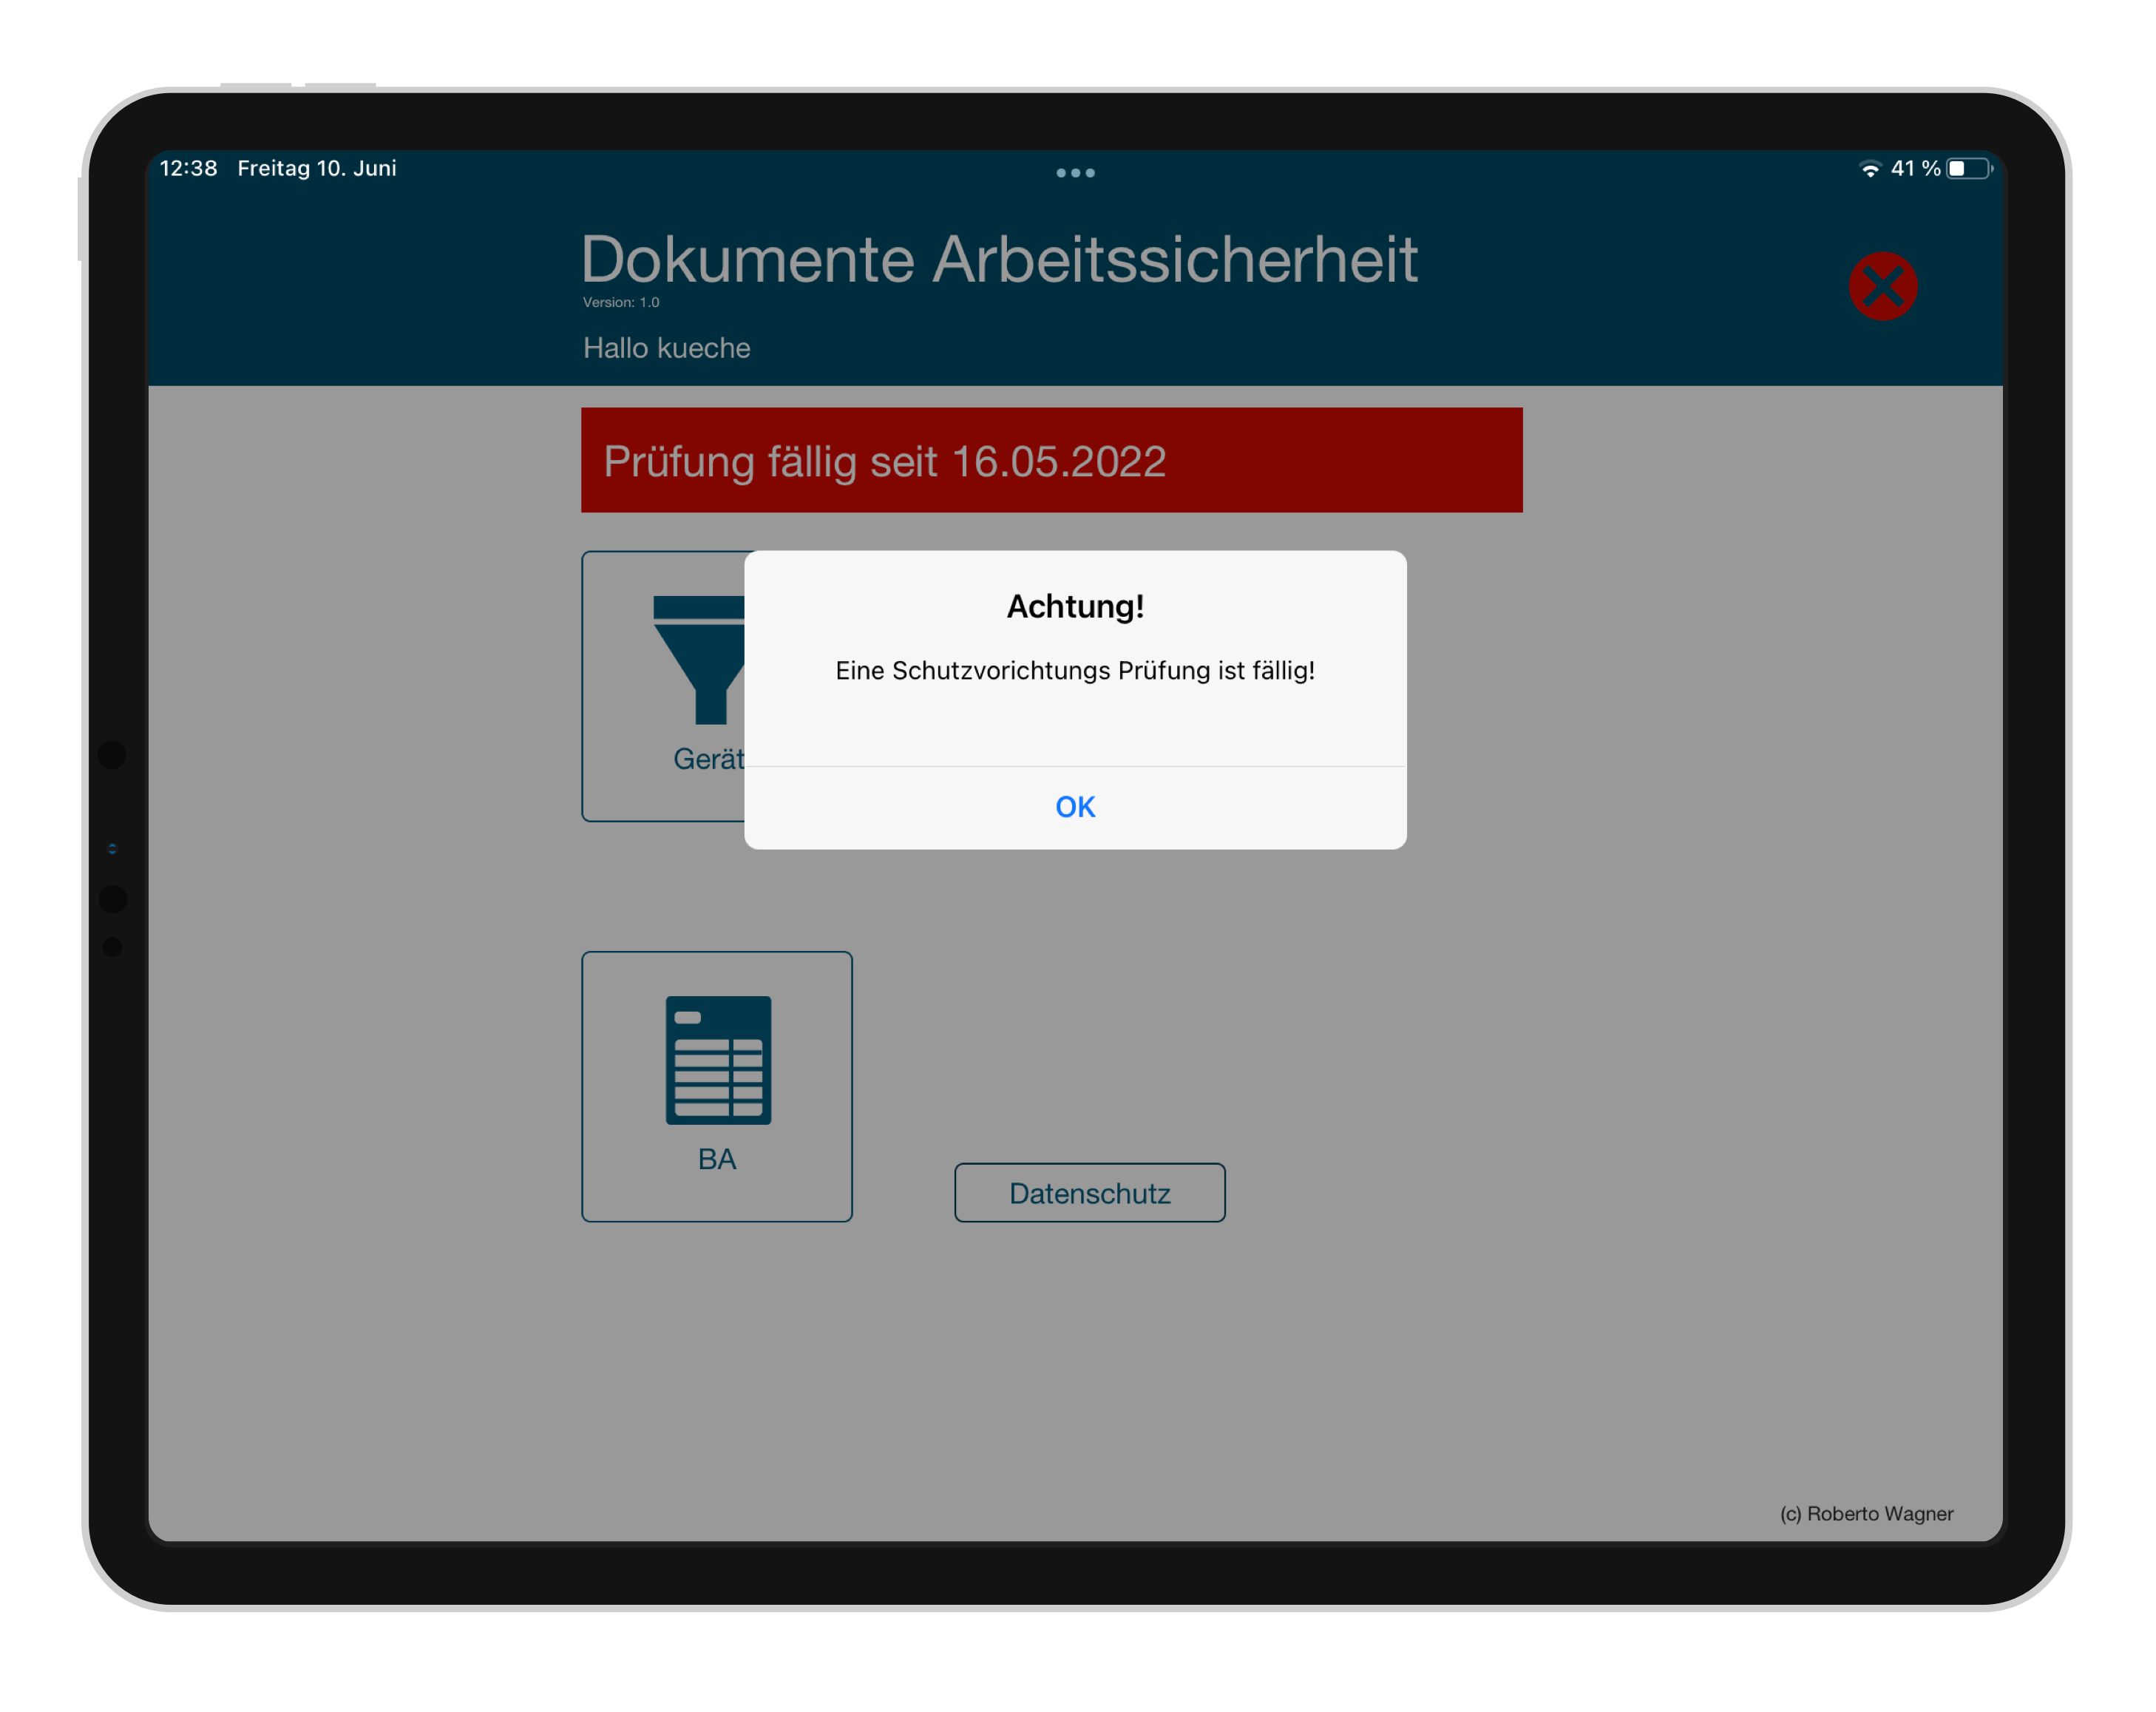Tap the Version 1.0 text
Screen dimensions: 2156x1712
click(621, 302)
